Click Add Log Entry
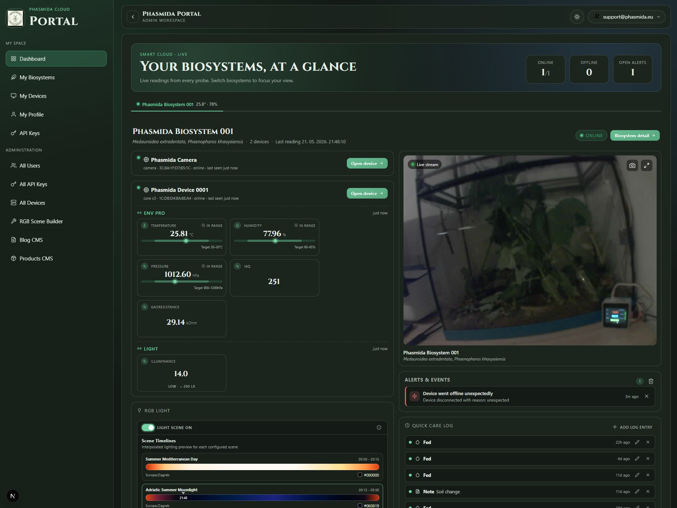 point(632,427)
